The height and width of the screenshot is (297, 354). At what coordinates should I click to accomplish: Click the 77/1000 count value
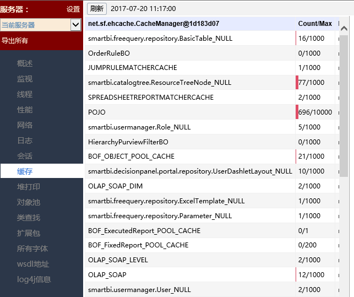(311, 83)
